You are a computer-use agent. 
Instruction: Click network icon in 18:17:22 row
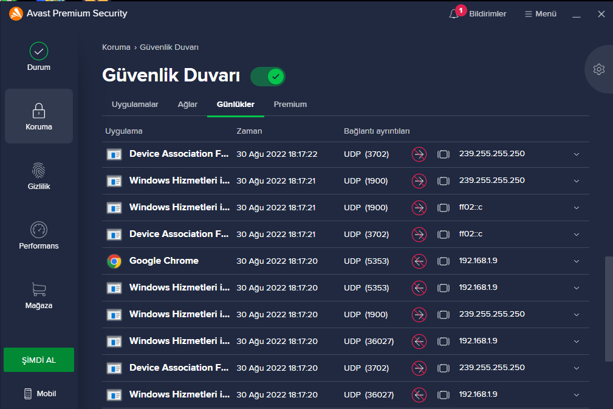tap(443, 154)
